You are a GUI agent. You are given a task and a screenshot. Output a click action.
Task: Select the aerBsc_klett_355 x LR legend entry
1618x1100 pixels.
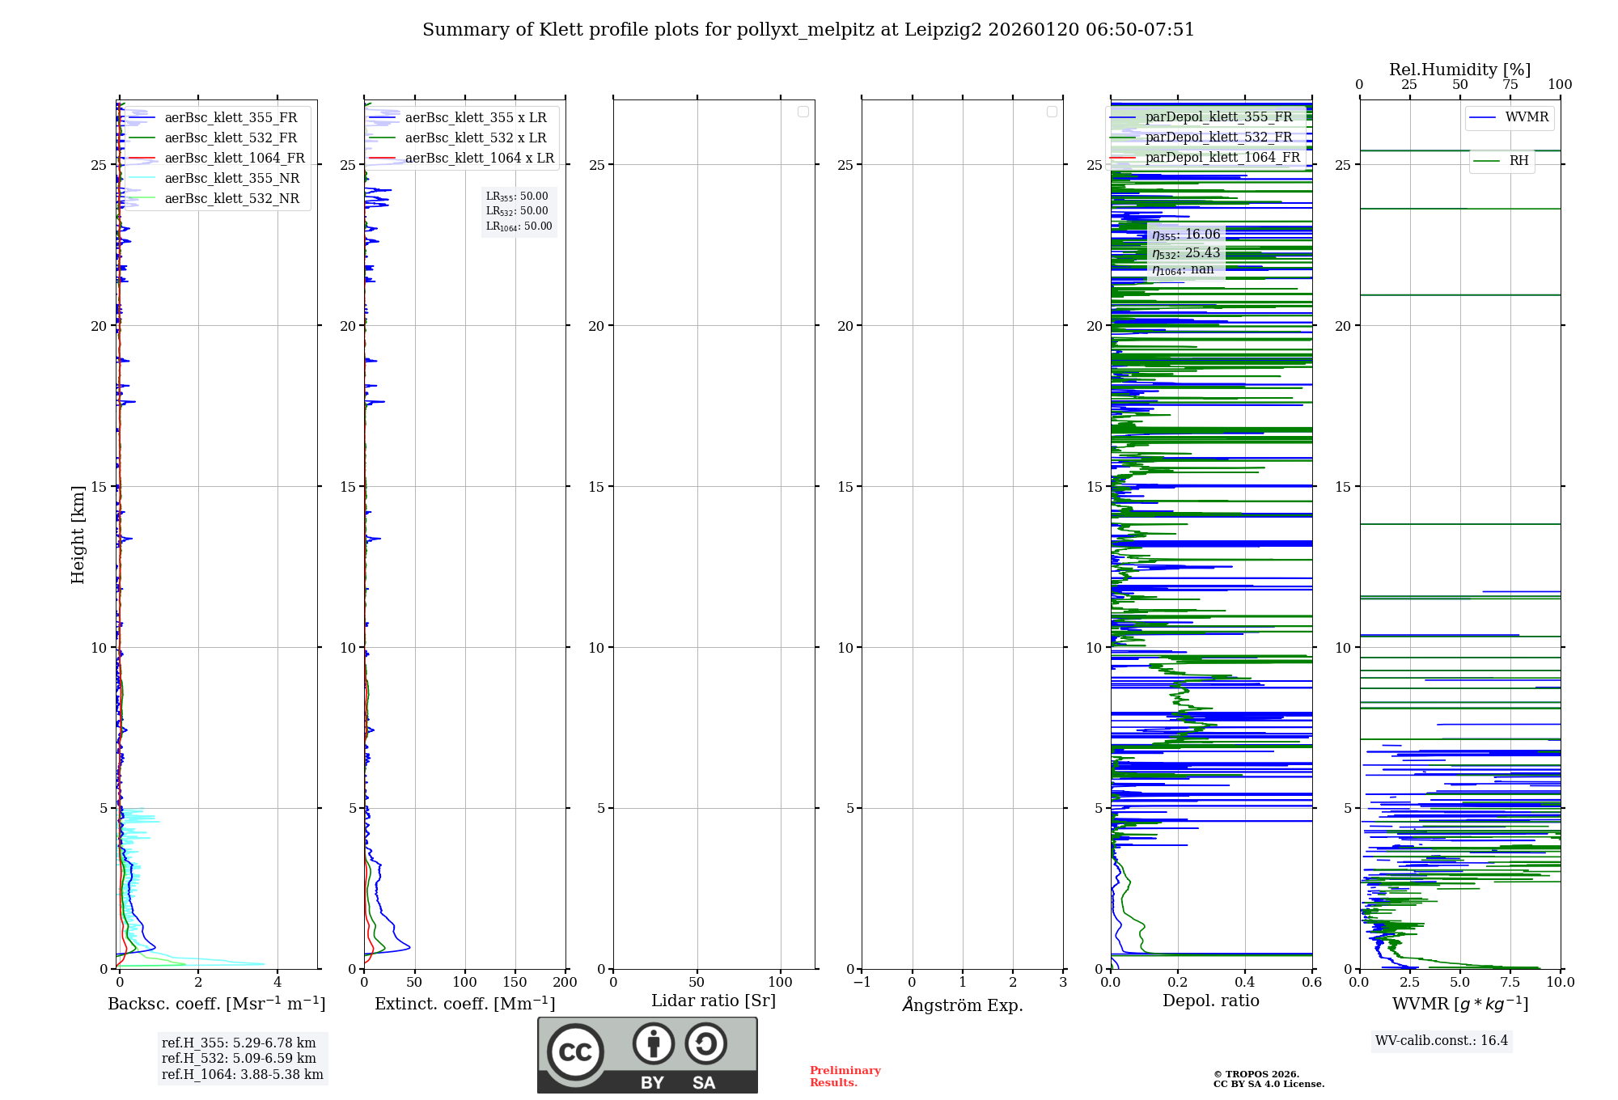[x=475, y=118]
